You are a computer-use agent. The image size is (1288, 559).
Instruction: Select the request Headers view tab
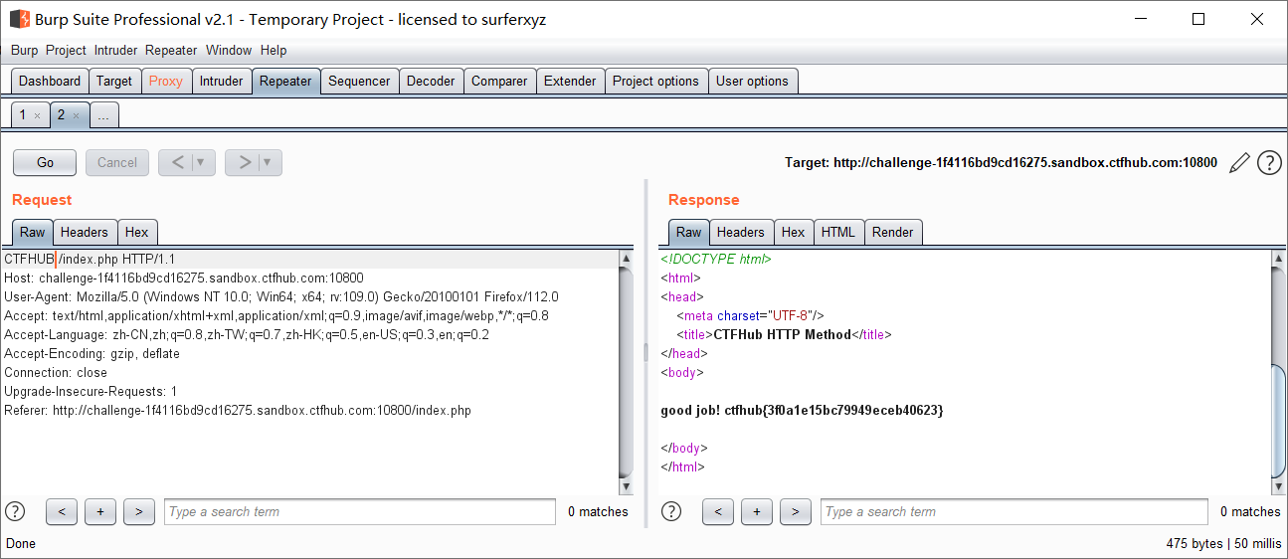85,232
